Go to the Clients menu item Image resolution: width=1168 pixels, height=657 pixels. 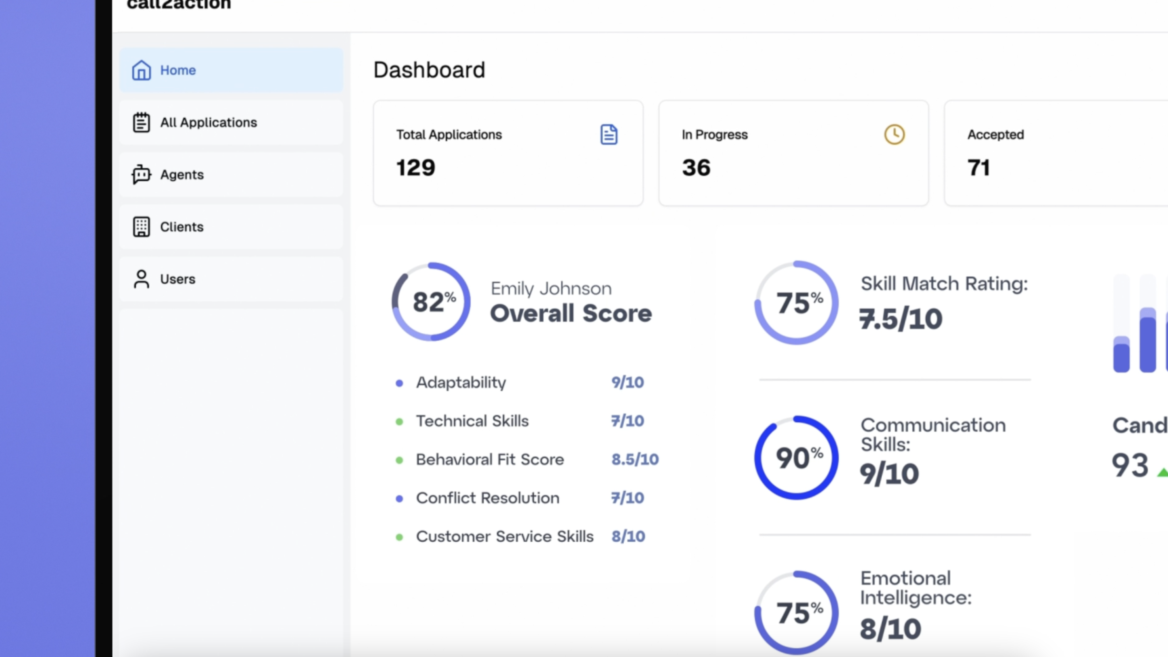[181, 227]
